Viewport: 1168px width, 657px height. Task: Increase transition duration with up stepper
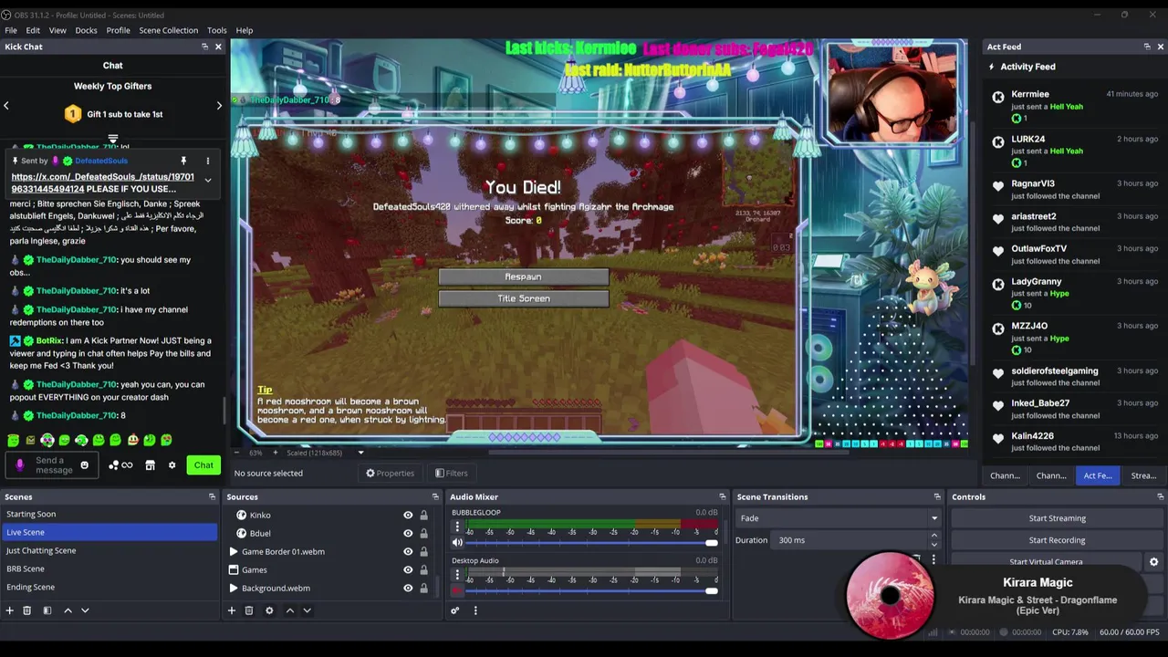click(934, 537)
